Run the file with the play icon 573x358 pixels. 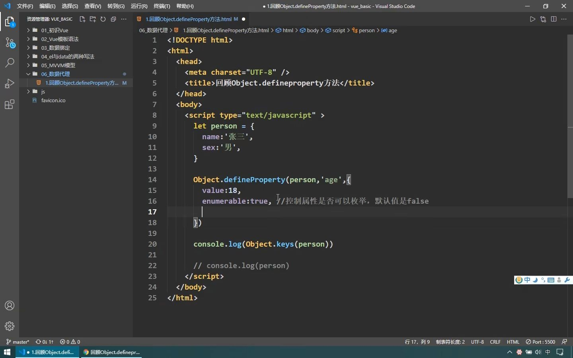[532, 19]
